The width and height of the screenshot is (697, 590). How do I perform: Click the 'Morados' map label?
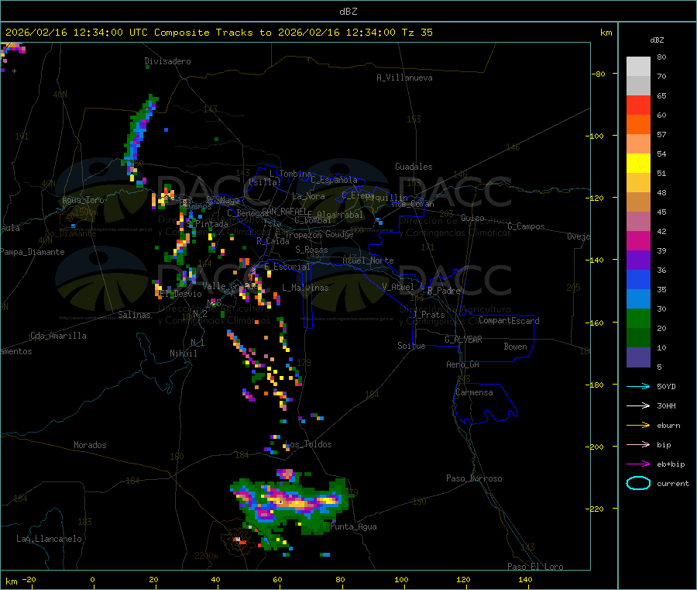click(x=90, y=445)
